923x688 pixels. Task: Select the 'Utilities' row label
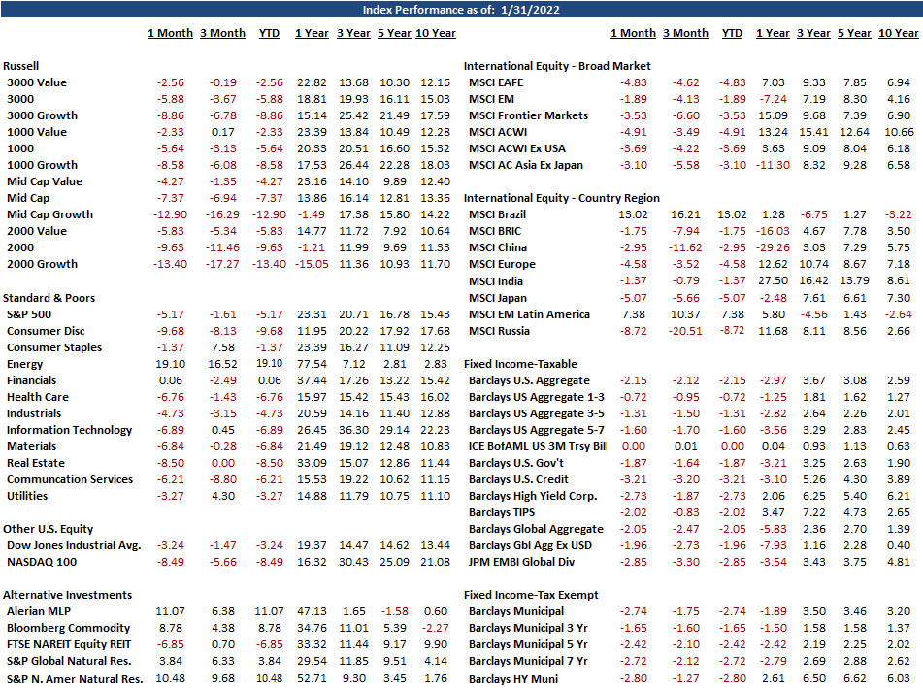click(x=27, y=496)
